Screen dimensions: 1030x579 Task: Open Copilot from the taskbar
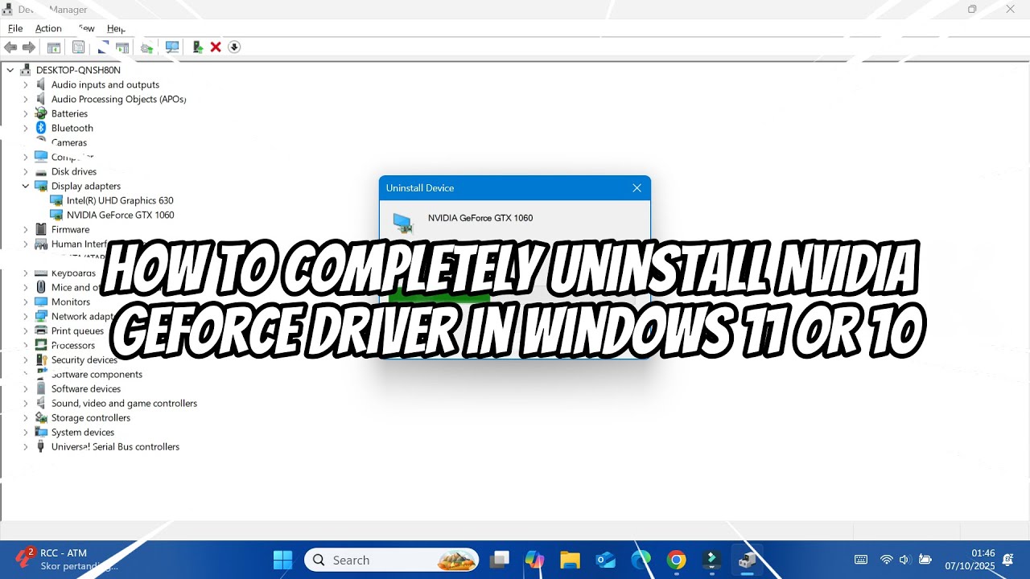tap(535, 560)
